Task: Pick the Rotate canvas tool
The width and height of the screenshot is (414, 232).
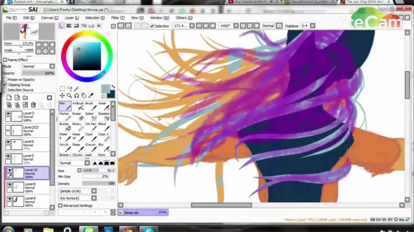Action: tap(76, 96)
